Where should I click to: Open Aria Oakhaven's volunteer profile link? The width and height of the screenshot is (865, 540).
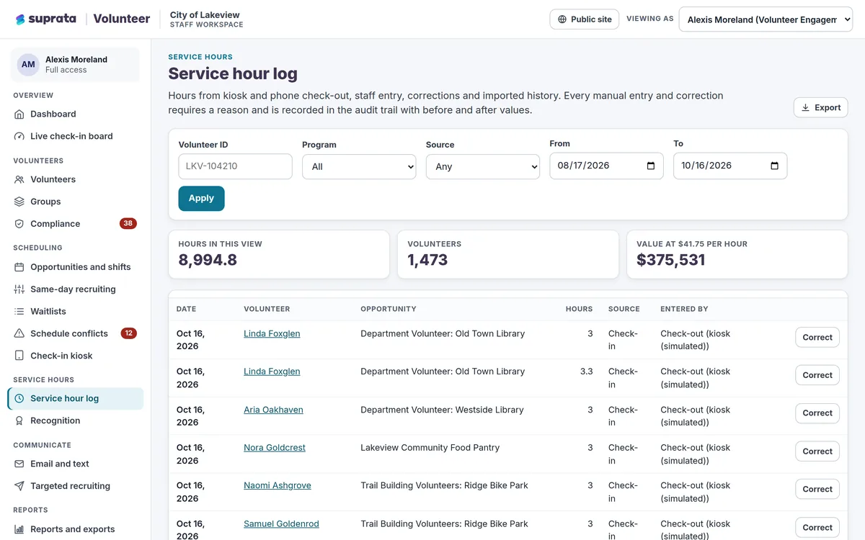(273, 410)
